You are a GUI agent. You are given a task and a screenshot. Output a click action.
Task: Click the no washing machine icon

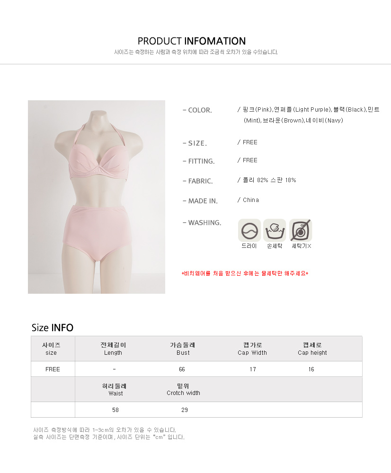coord(301,230)
